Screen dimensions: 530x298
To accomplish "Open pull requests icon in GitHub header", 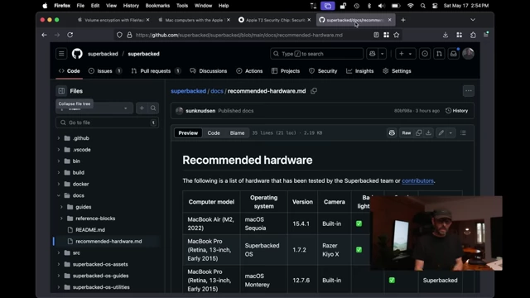I will [x=439, y=54].
